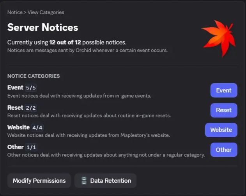Click the NOTICE CATEGORIES section label

click(x=34, y=76)
